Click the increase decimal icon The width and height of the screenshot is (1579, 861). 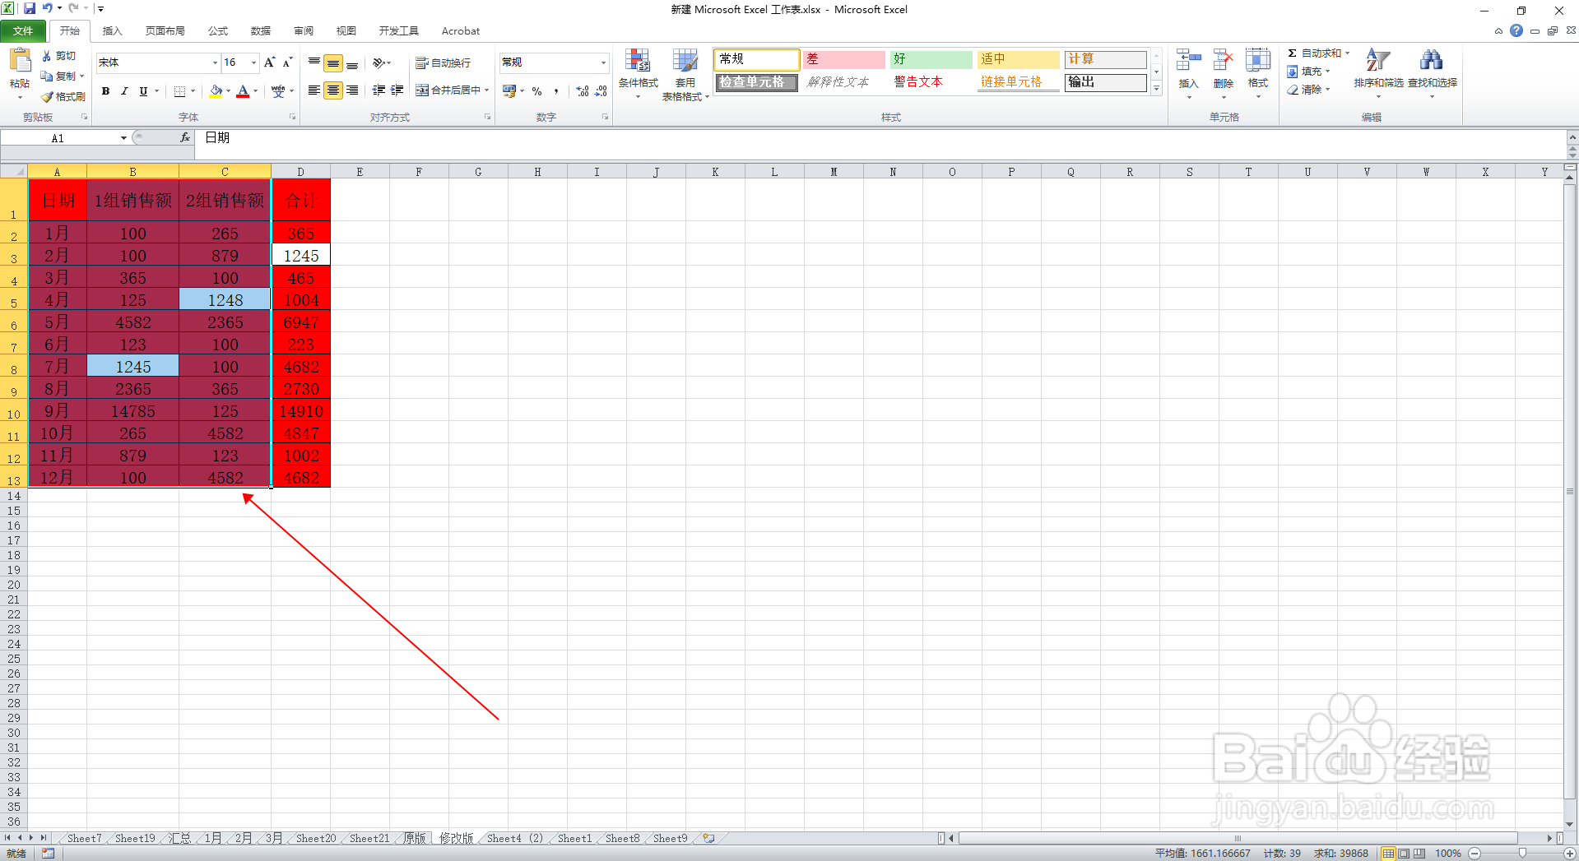click(x=583, y=91)
